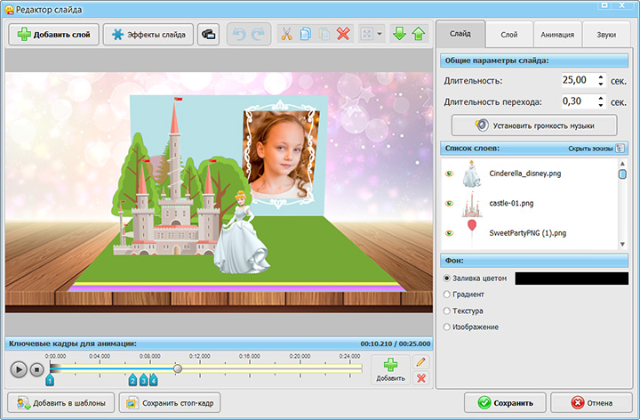Screen dimensions: 640x420
Task: Click the timeline playhead handle
Action: [x=178, y=369]
